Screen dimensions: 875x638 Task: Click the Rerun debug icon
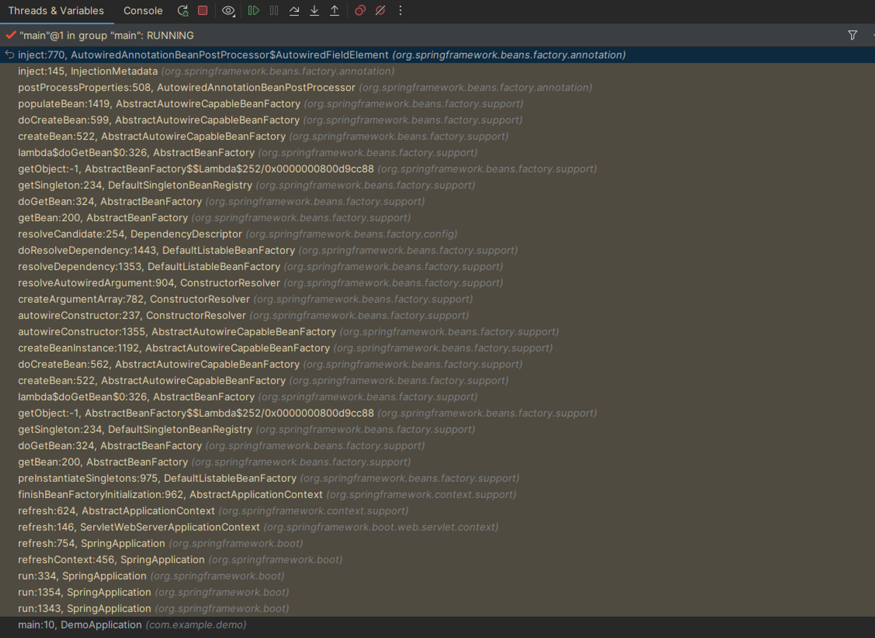(x=183, y=10)
